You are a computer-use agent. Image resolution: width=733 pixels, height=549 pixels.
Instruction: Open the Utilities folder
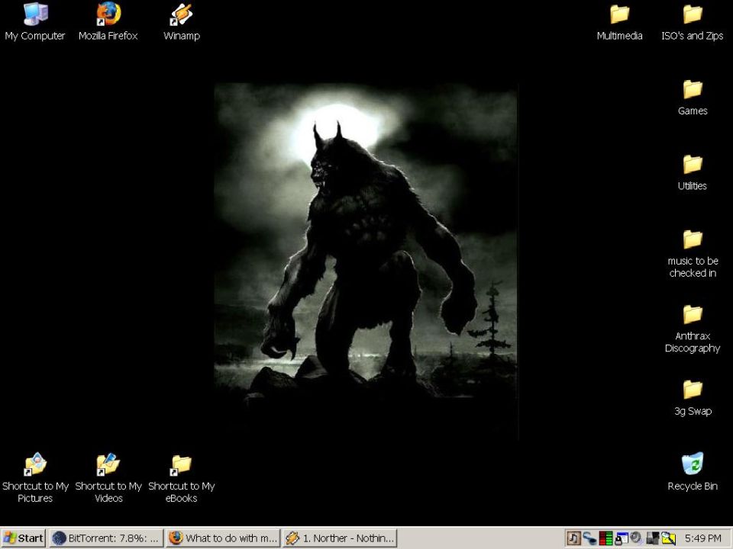pyautogui.click(x=693, y=172)
